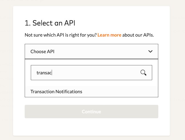Collapse the dropdown using the chevron arrow
Image resolution: width=185 pixels, height=140 pixels.
pos(150,51)
